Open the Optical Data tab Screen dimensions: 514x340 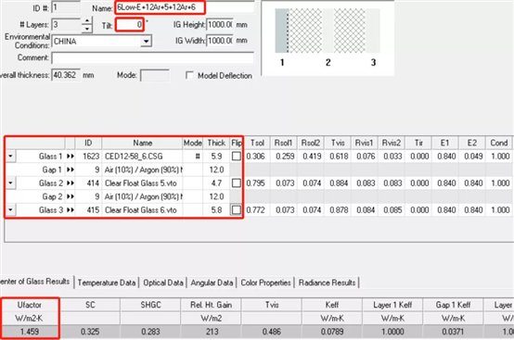tap(163, 283)
